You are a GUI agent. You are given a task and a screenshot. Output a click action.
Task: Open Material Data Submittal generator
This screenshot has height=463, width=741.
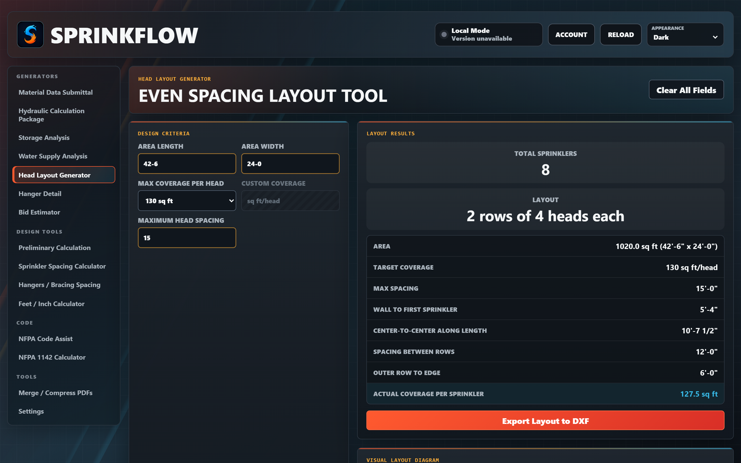coord(64,93)
